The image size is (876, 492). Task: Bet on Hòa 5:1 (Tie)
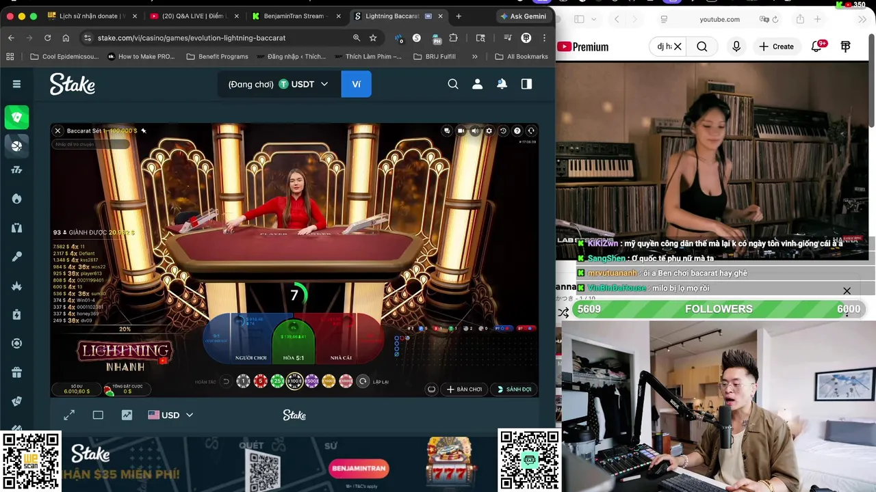click(294, 340)
